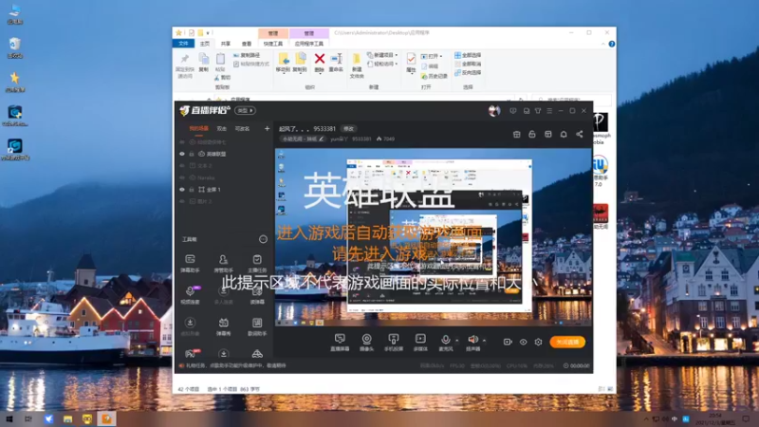
Task: Add a 多媒体 multimedia source
Action: (420, 343)
